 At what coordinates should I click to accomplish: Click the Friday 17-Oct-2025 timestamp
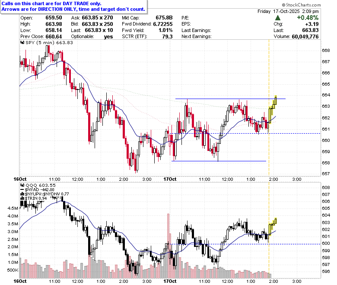pos(288,11)
